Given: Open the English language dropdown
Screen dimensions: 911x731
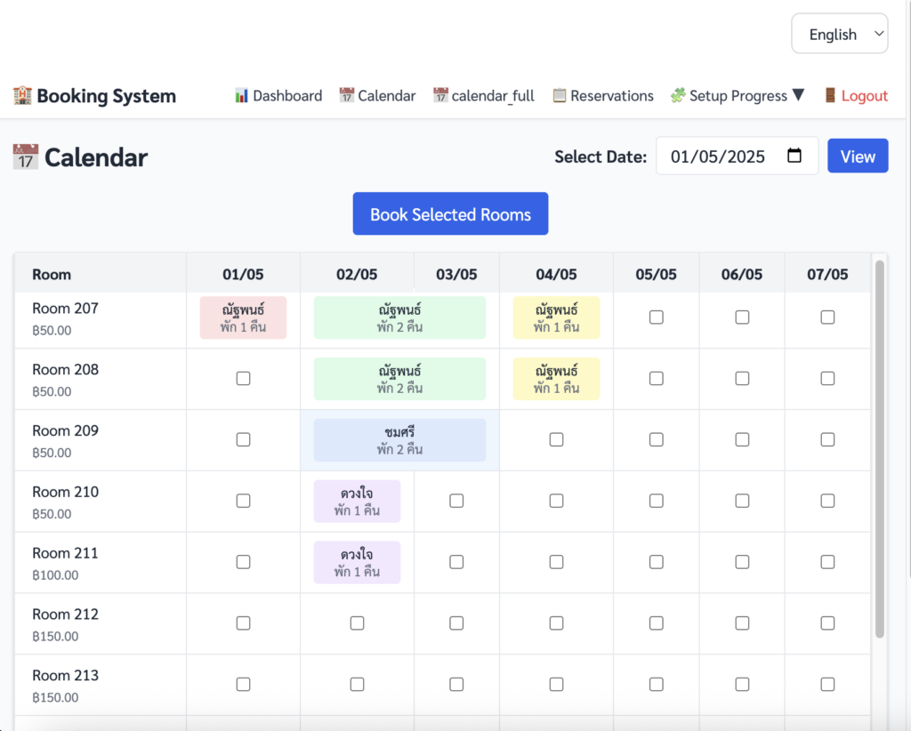Looking at the screenshot, I should [x=840, y=34].
